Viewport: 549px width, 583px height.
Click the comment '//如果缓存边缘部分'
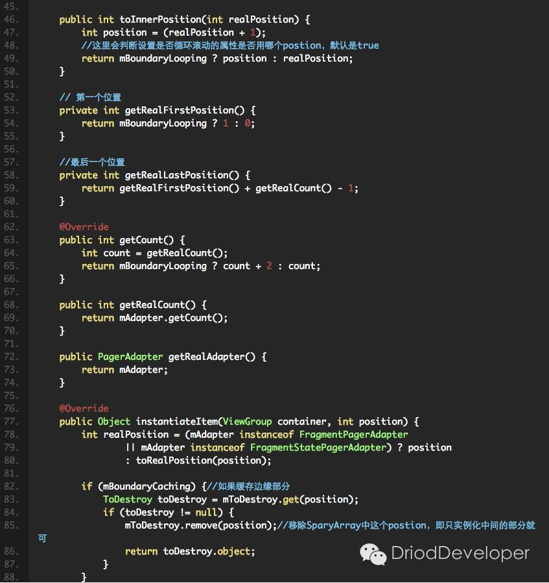coord(248,487)
